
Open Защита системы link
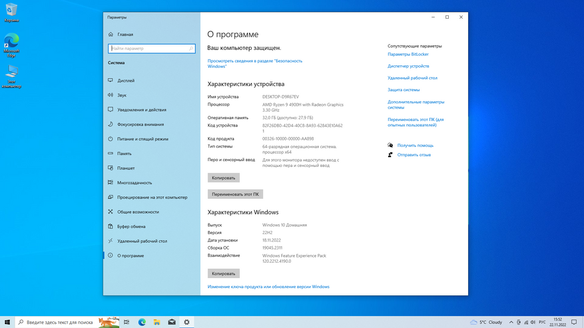click(404, 90)
